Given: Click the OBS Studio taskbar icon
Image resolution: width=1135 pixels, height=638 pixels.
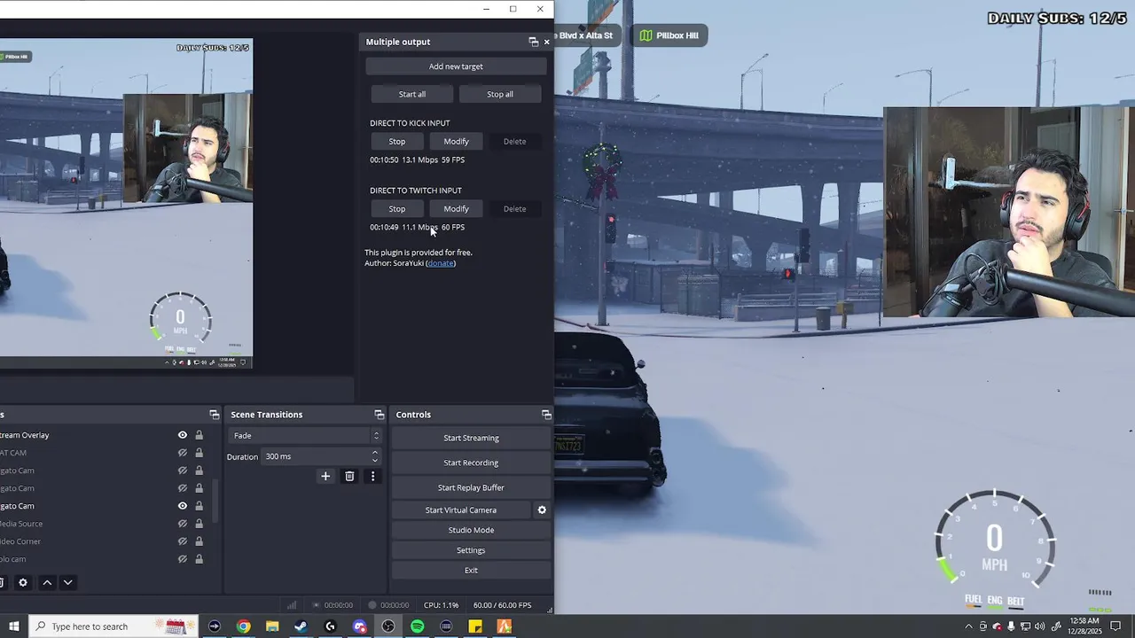Looking at the screenshot, I should (388, 626).
